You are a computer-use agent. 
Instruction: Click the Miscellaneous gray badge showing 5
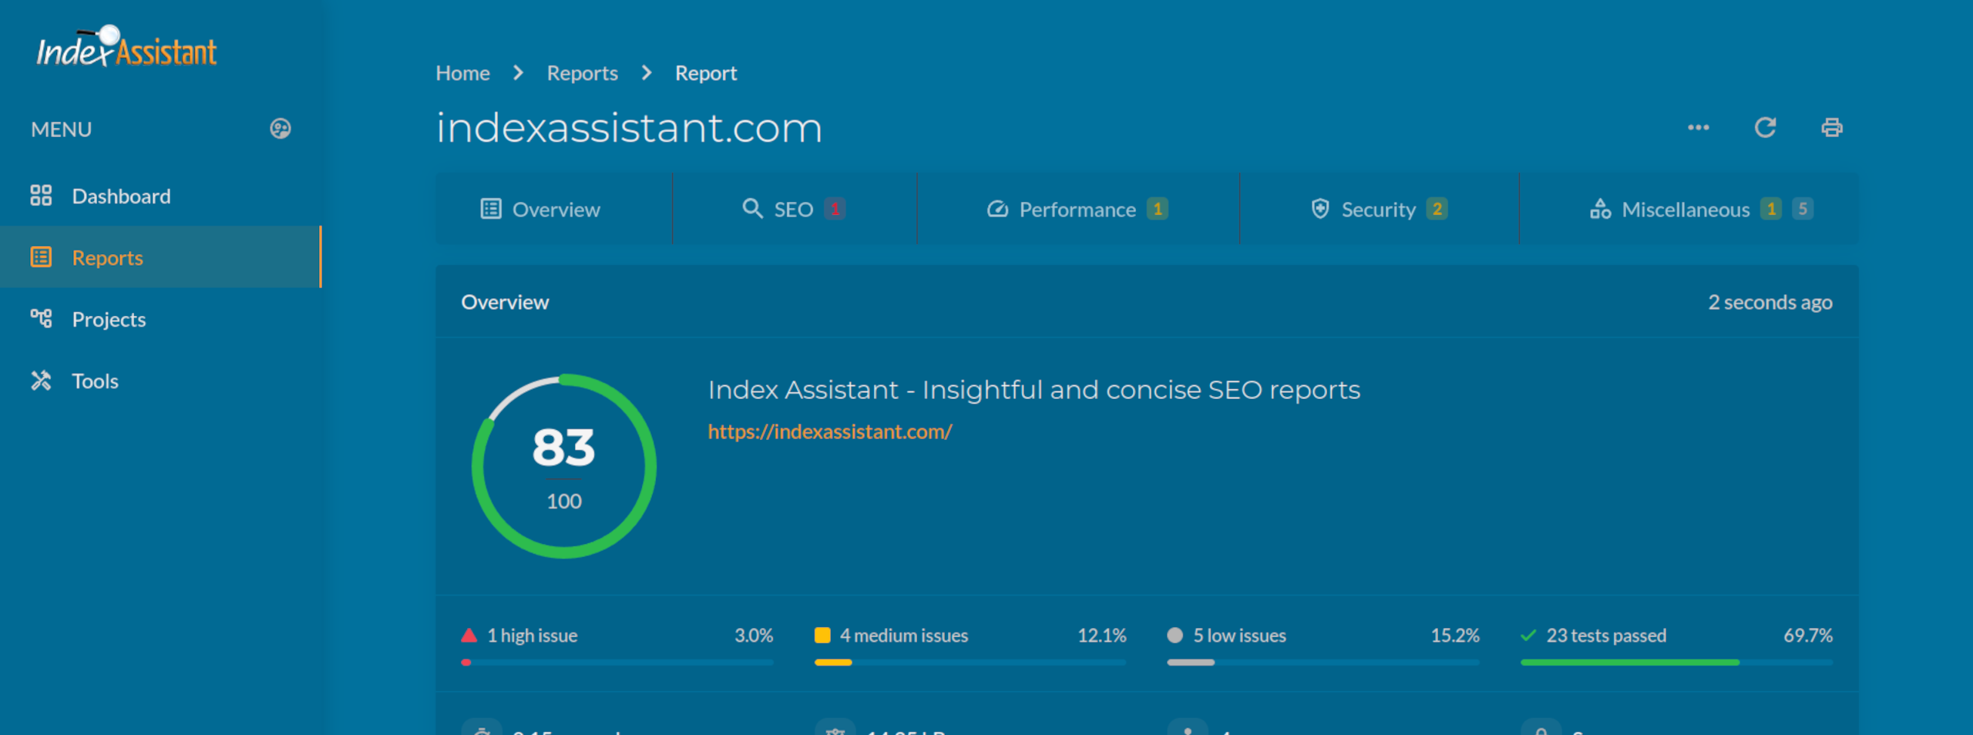coord(1803,209)
